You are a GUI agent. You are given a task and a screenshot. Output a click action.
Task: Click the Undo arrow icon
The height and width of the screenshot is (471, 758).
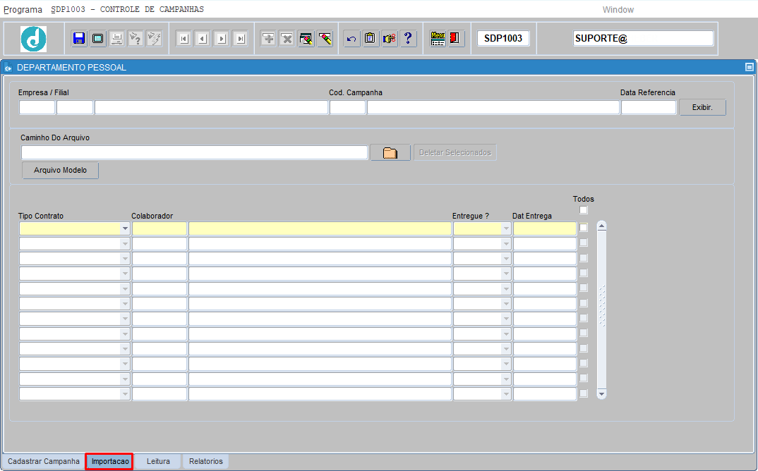(351, 38)
